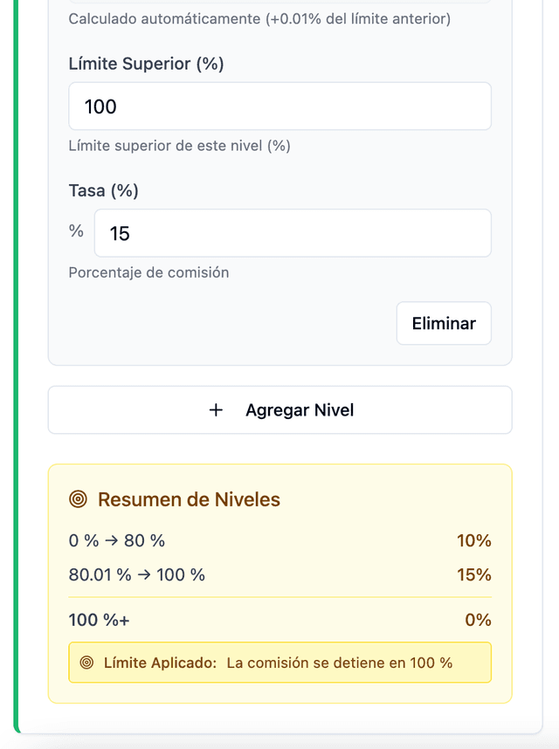The image size is (559, 749).
Task: Add a tier with the Agregar Nivel label
Action: 300,410
